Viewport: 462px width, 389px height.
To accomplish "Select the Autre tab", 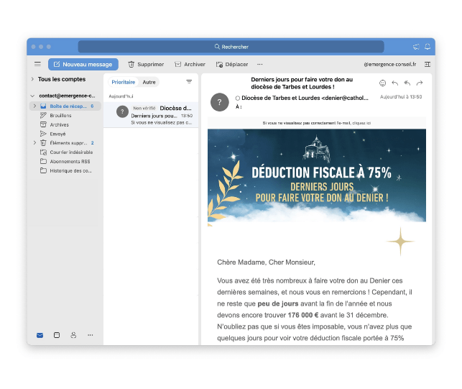I will point(149,82).
